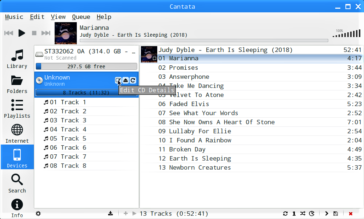Select 07 Track 7 on the CD
Screen dimensions: 364x219
click(x=86, y=157)
